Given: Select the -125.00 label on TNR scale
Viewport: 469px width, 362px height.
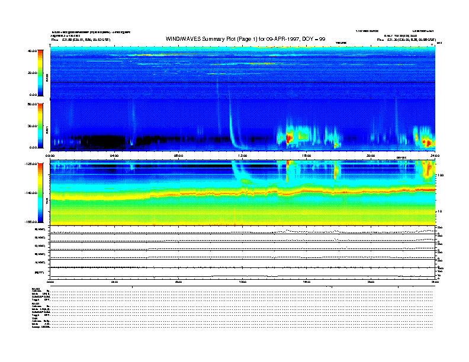Looking at the screenshot, I should tap(31, 164).
